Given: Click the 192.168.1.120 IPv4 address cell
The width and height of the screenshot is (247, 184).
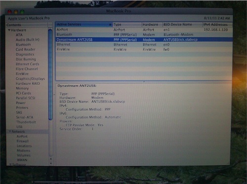Looking at the screenshot, I should pyautogui.click(x=216, y=30).
